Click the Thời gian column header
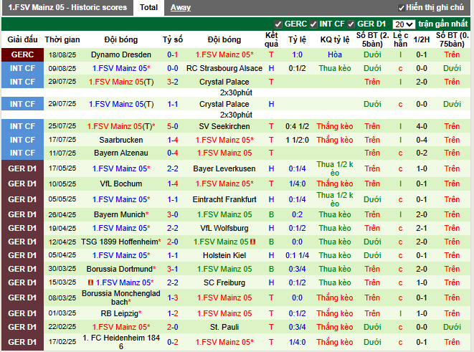This screenshot has width=474, height=352. pyautogui.click(x=62, y=39)
